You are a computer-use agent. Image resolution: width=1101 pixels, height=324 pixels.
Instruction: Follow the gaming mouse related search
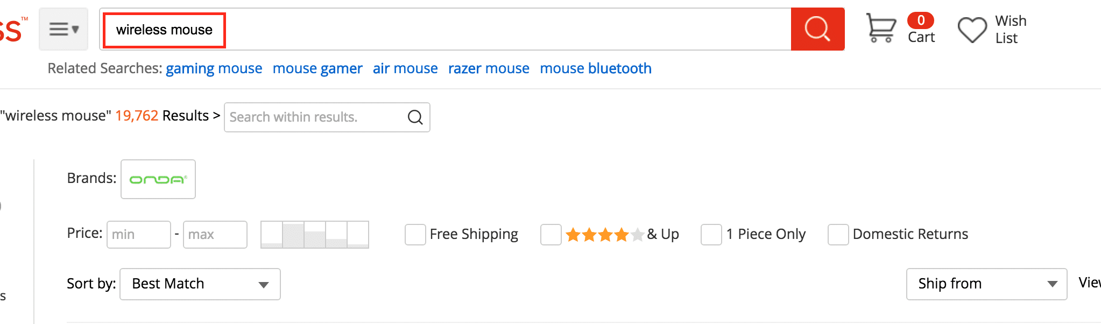click(x=214, y=68)
